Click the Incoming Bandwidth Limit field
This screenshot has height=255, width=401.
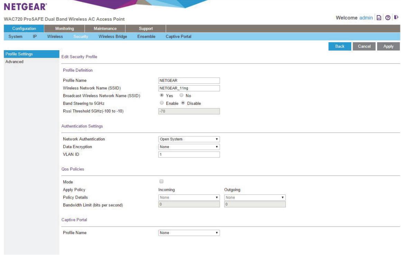(189, 204)
